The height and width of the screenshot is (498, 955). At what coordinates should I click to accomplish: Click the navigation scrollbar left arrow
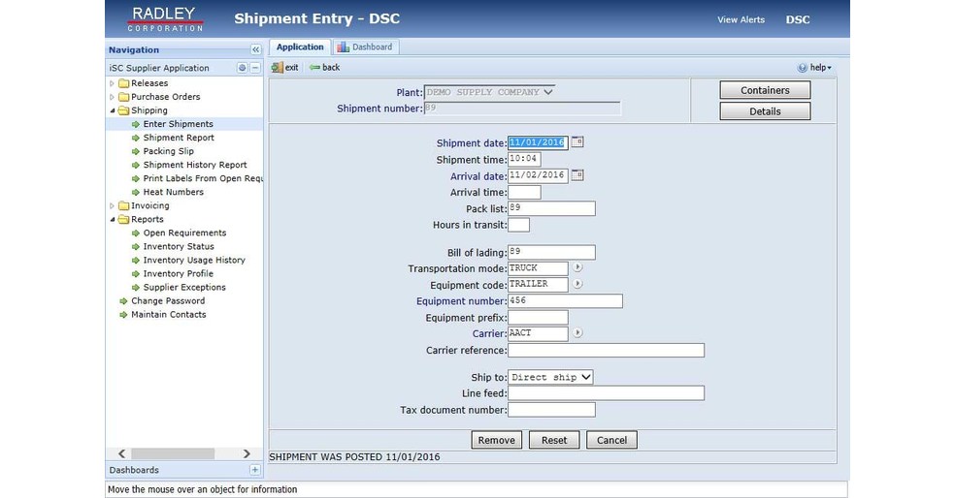122,453
